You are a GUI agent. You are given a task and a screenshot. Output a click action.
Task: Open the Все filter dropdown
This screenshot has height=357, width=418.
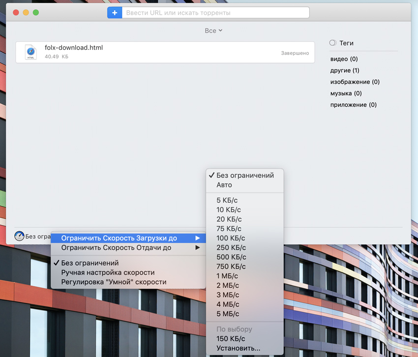tap(213, 30)
